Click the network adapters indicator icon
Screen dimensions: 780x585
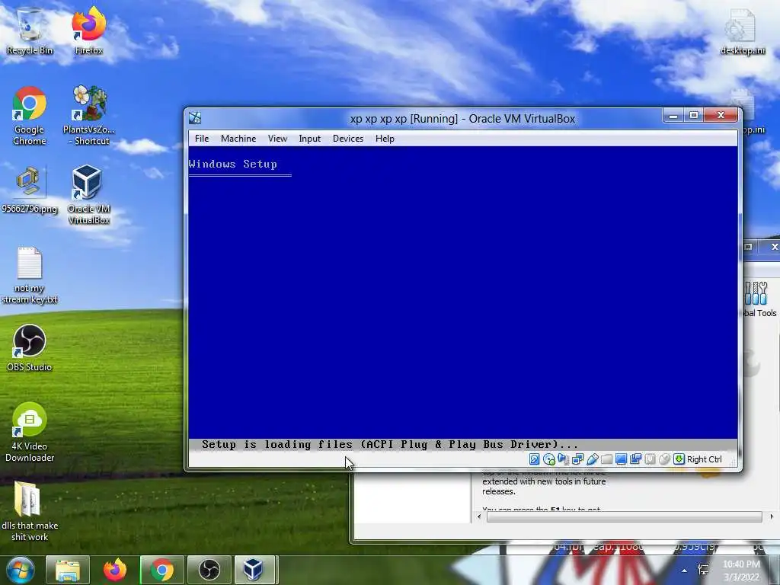[x=577, y=459]
